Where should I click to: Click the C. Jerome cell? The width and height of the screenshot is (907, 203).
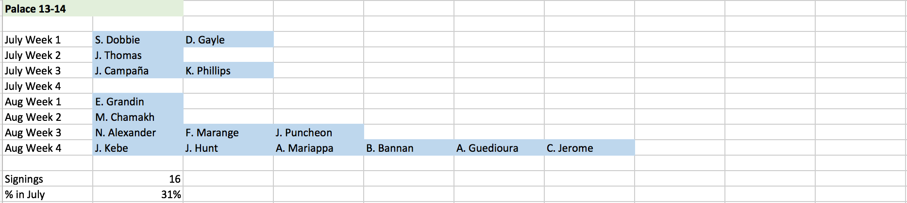coord(589,148)
